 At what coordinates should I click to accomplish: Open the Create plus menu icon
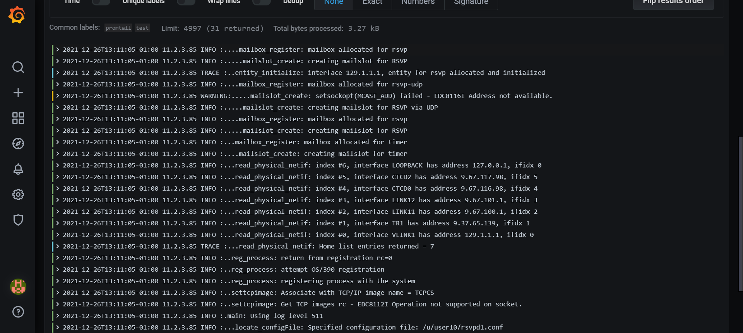pyautogui.click(x=18, y=93)
